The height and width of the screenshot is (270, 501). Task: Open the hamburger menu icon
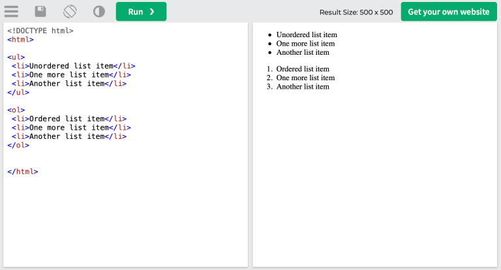pos(11,12)
